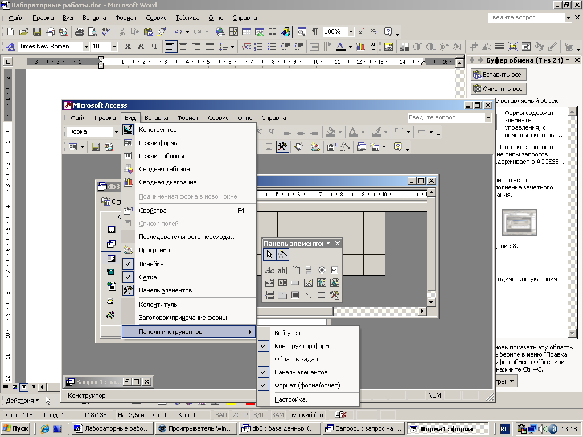Click the Пуск start button
The image size is (583, 437).
[15, 428]
